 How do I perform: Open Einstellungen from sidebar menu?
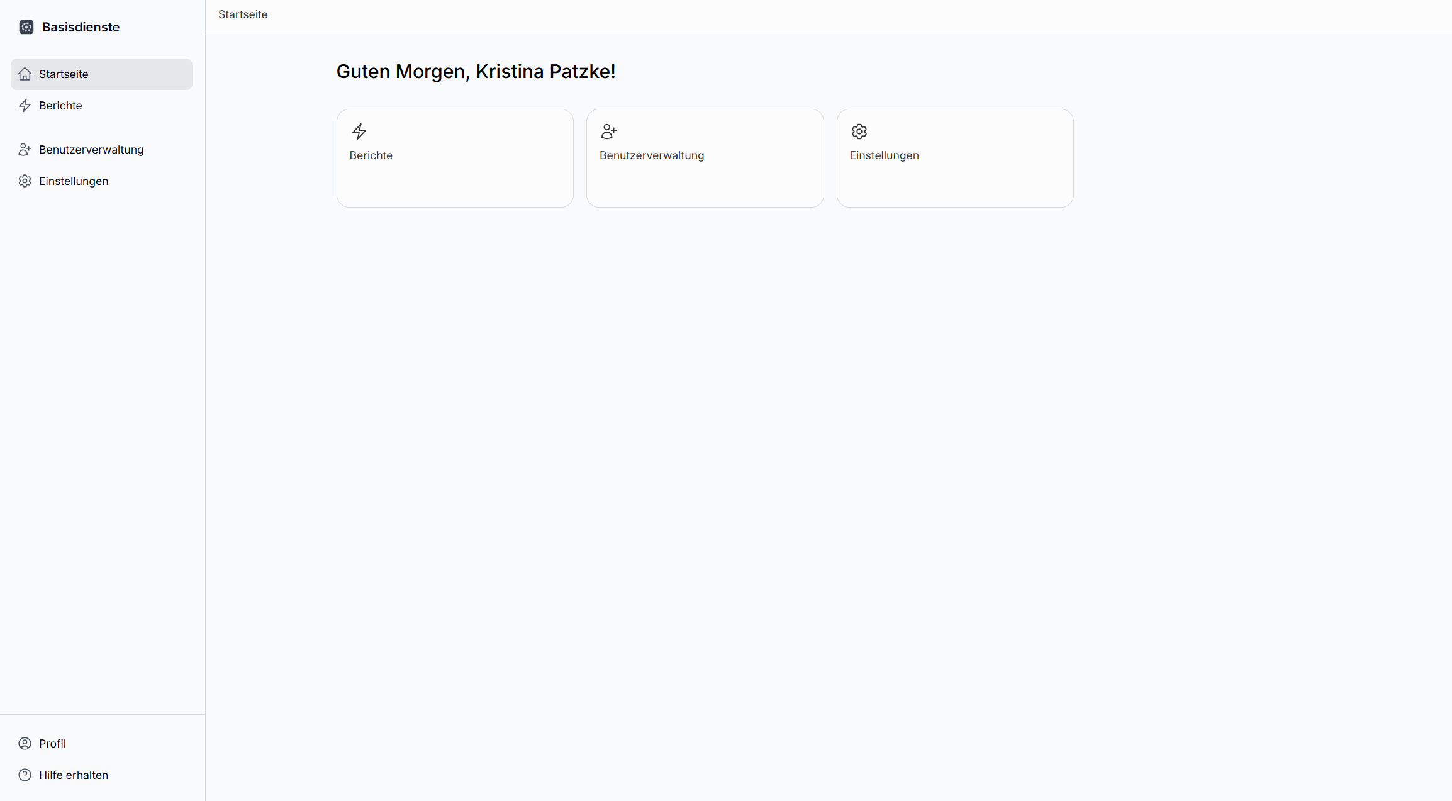click(74, 181)
